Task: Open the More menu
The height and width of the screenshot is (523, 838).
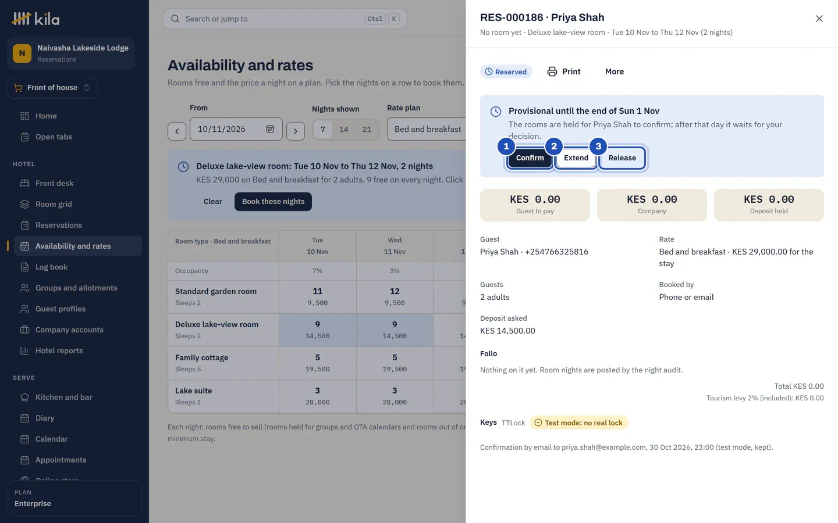Action: pyautogui.click(x=615, y=71)
